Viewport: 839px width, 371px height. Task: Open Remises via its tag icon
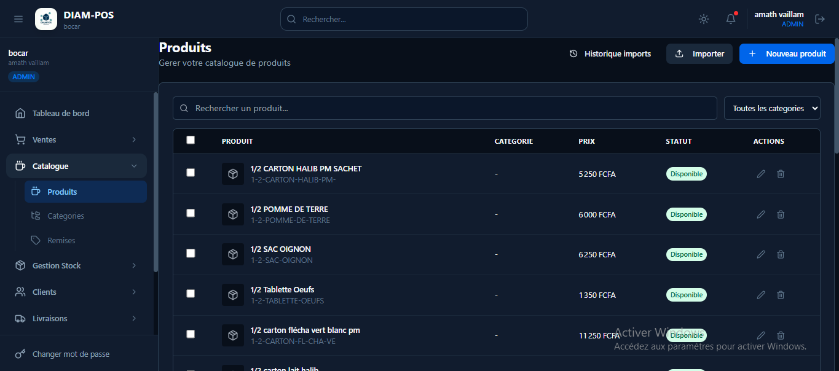click(36, 240)
